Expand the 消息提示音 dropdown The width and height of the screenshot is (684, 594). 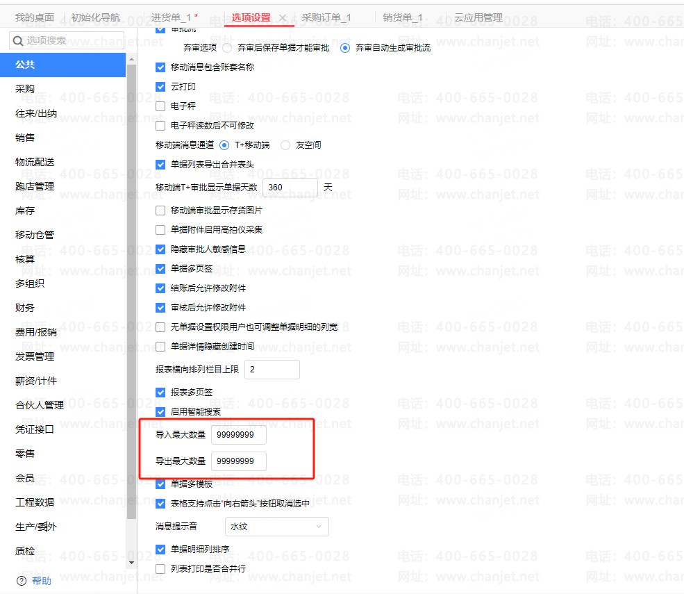[x=276, y=527]
